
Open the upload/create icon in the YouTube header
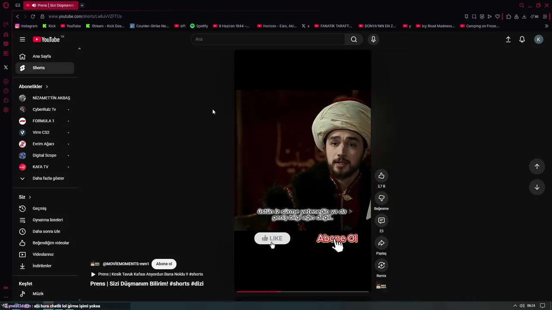508,39
